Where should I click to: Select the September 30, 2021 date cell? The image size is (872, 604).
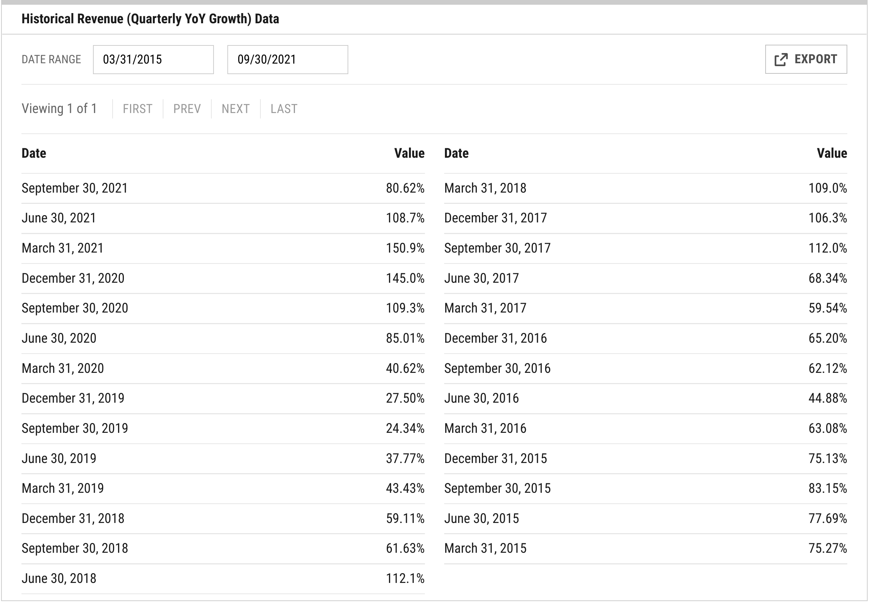click(75, 188)
